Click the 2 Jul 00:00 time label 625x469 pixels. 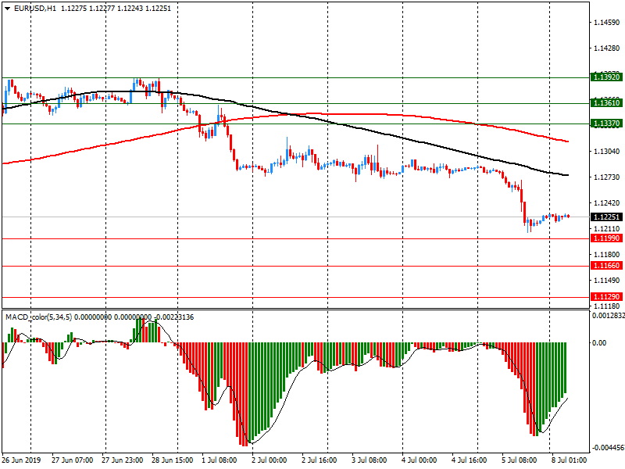coord(269,460)
